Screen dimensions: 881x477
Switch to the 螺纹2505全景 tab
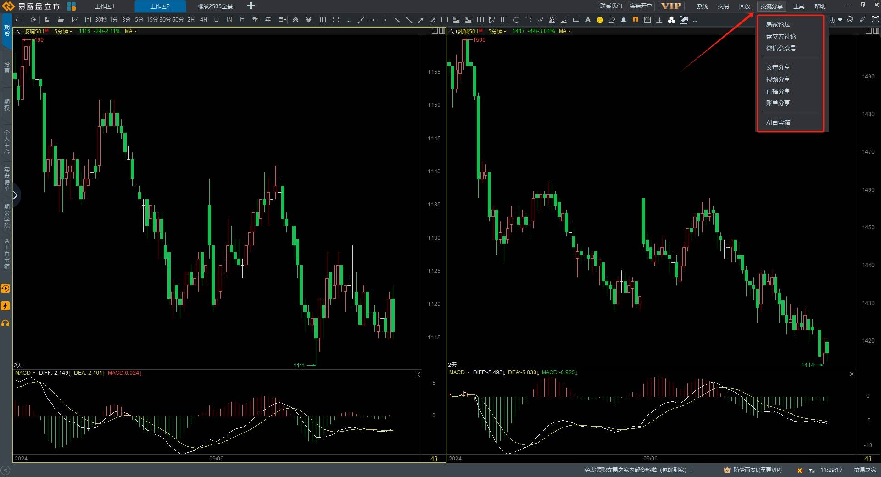pyautogui.click(x=215, y=6)
